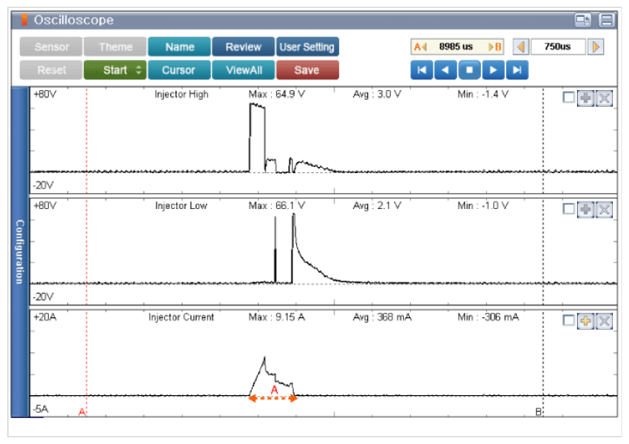This screenshot has width=629, height=444.
Task: Click the plus icon on Injector Current channel
Action: [x=585, y=320]
